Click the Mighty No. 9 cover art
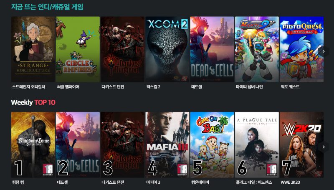Screen dimensions: 334x190 click(257, 49)
